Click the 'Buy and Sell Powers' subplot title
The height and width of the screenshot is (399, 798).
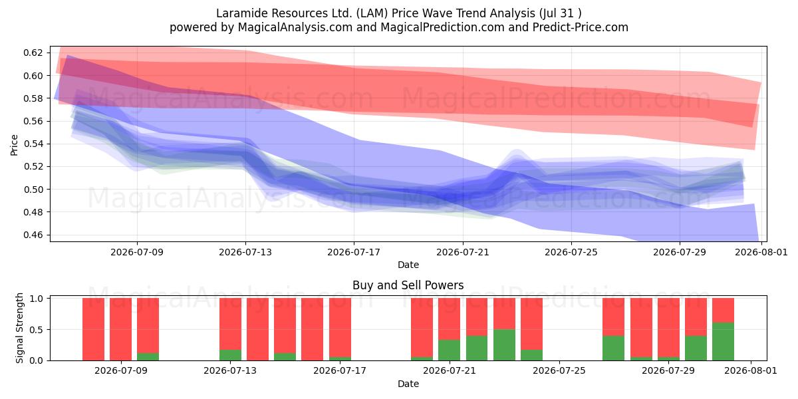(408, 285)
